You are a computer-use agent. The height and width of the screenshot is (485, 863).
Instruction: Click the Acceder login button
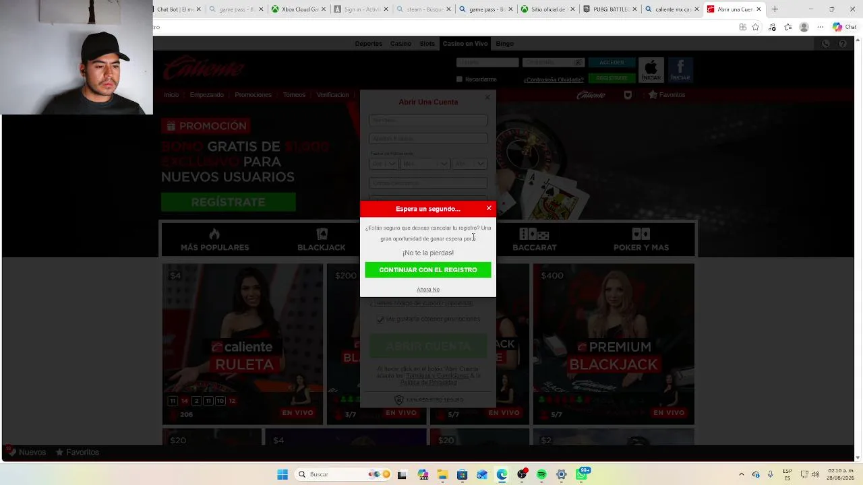click(x=612, y=63)
